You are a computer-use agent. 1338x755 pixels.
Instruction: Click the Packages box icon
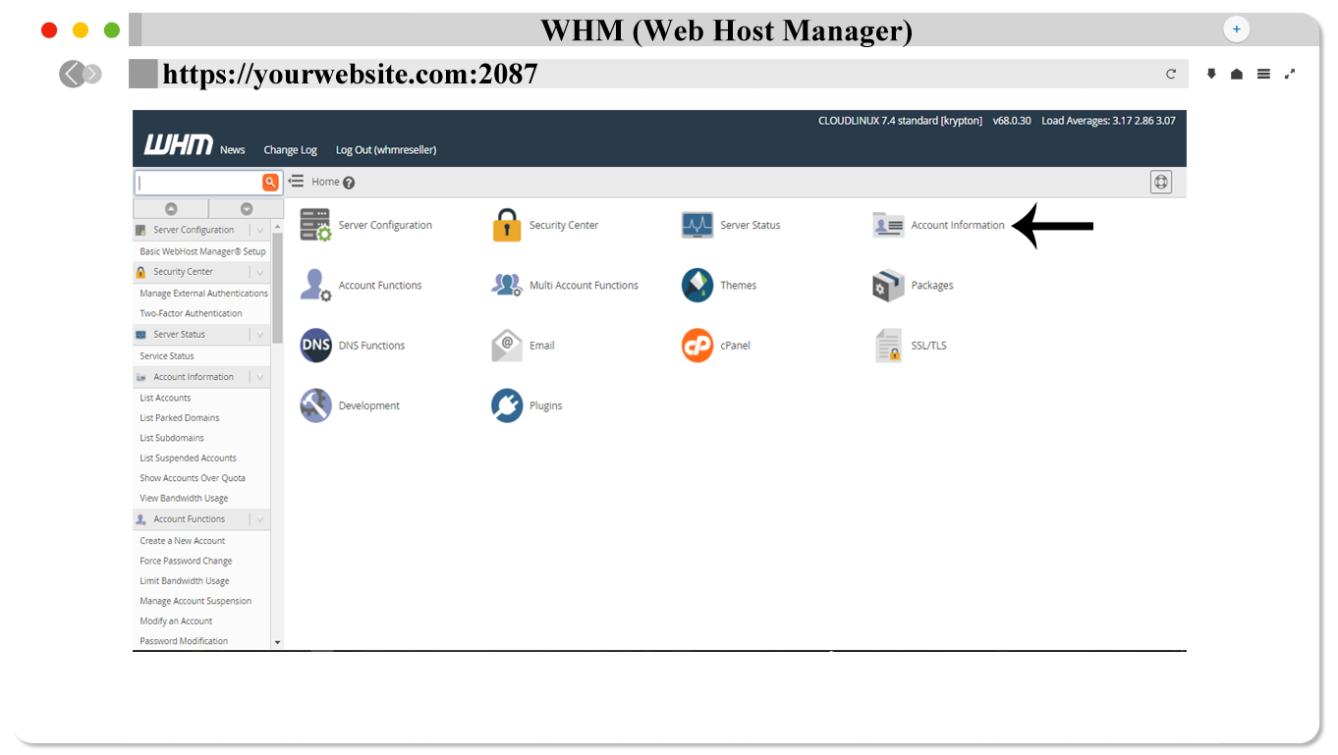(888, 285)
